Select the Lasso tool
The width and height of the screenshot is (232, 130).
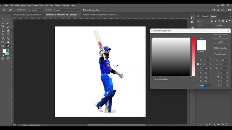point(3,23)
